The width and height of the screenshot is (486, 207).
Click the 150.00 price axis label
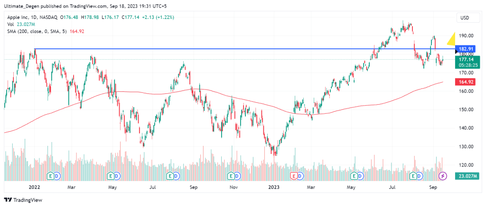[x=466, y=109]
